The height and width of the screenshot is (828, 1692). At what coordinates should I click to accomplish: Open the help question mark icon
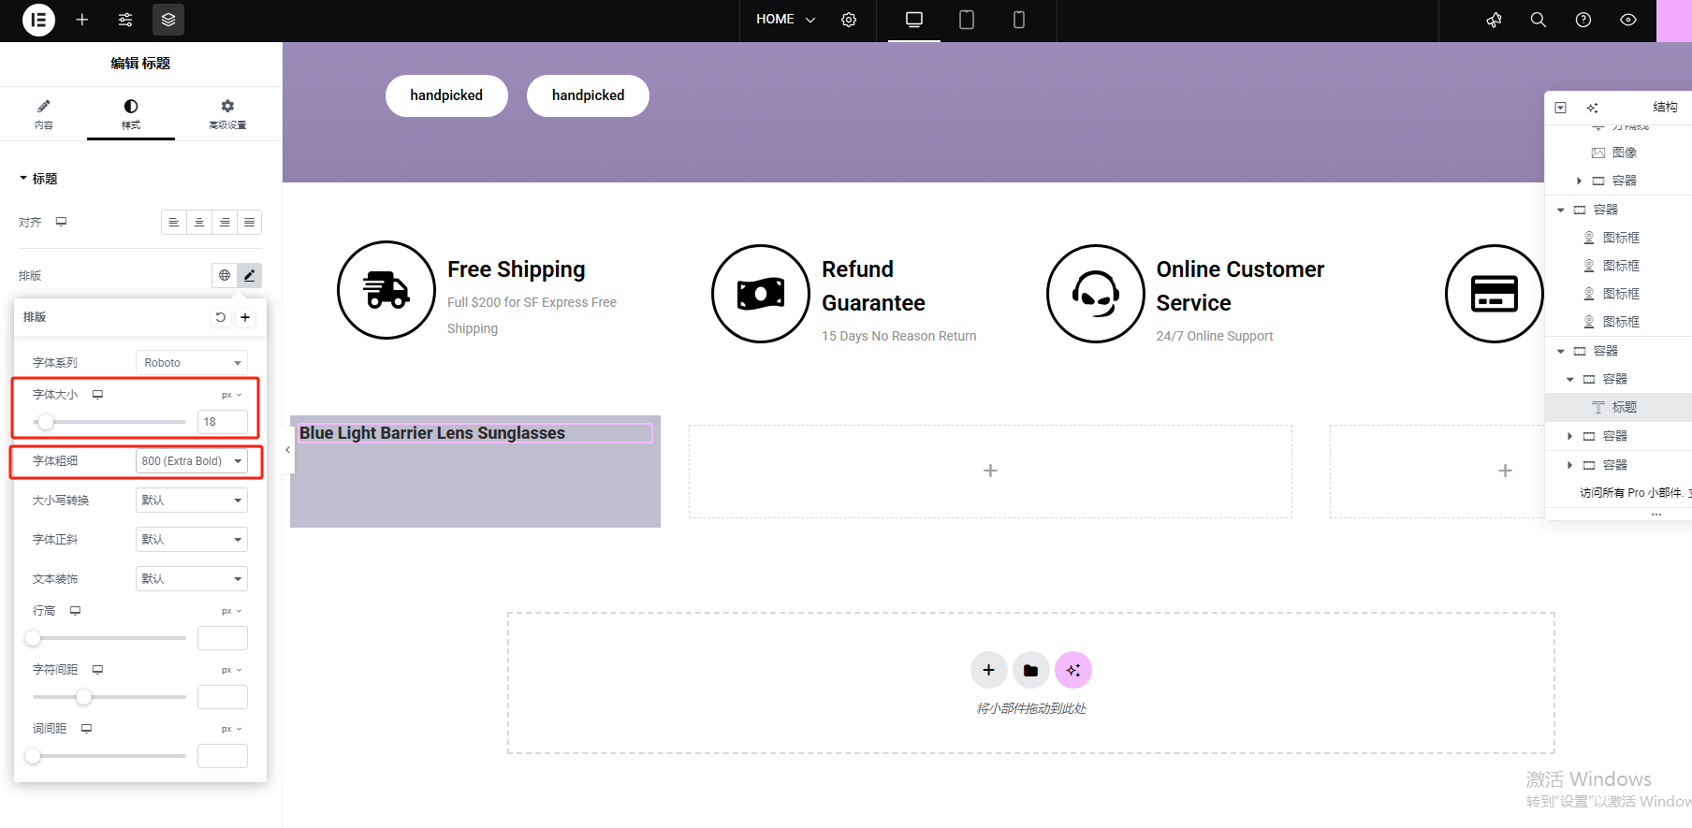pos(1583,20)
